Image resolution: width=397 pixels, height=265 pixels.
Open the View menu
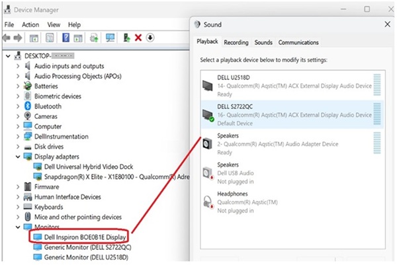54,24
